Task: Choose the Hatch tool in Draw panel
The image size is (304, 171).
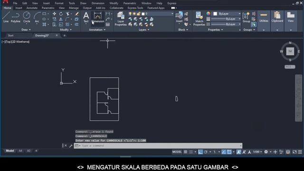Action: (44, 24)
